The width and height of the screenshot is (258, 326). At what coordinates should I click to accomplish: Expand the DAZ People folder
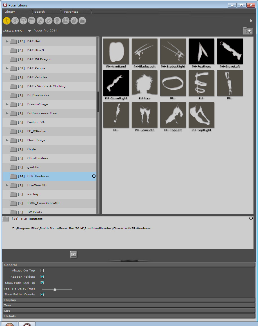tap(7, 68)
